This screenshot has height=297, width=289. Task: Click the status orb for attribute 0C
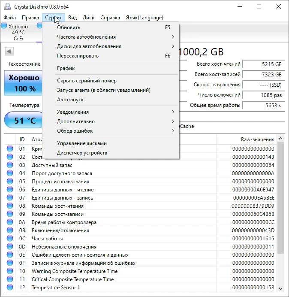(x=10, y=239)
